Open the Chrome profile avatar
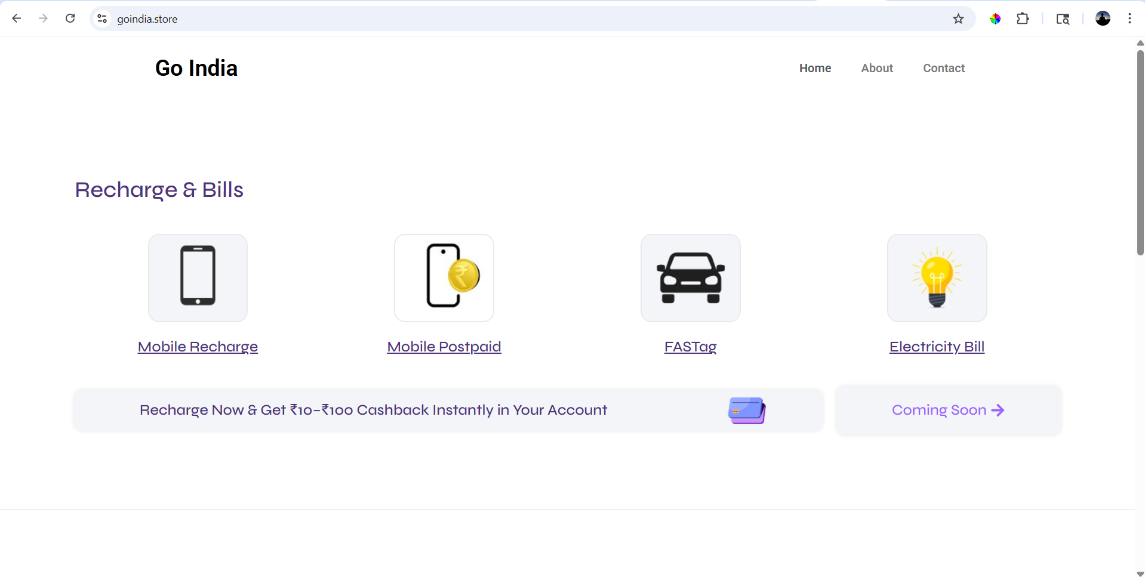Screen dimensions: 1145x577 point(1103,18)
